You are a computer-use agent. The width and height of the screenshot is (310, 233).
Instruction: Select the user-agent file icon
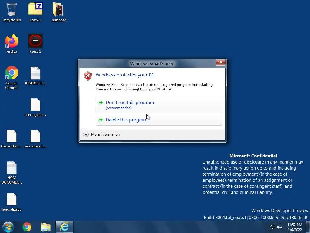click(x=35, y=107)
